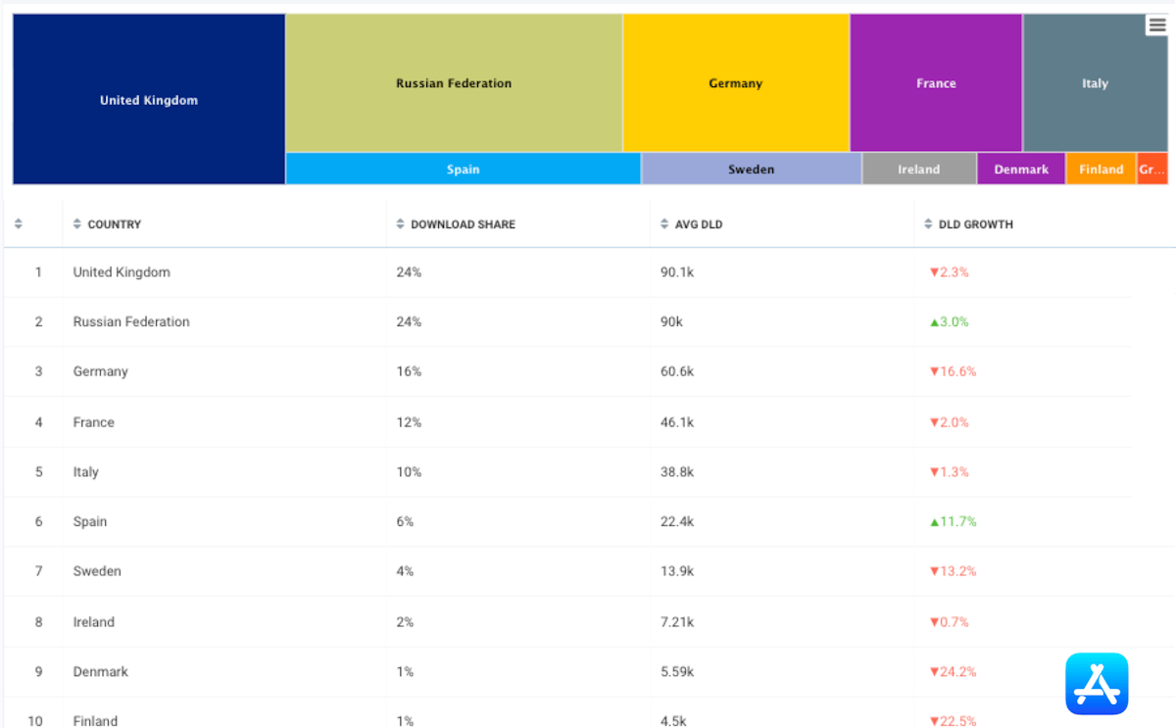The image size is (1176, 728).
Task: Select the Russian Federation treemap block
Action: coord(454,83)
